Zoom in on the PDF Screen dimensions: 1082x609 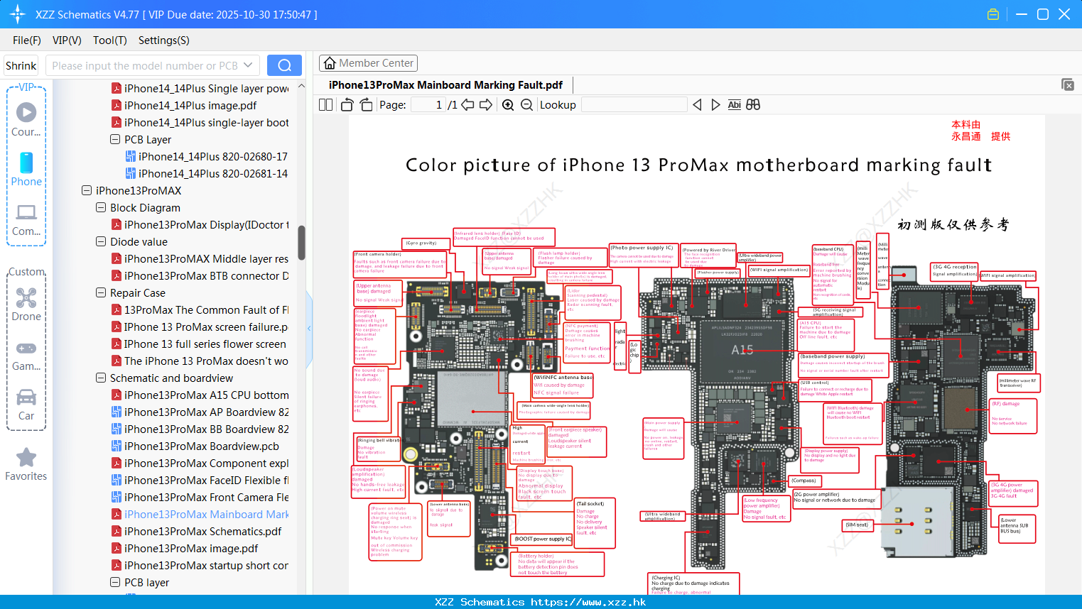(508, 104)
